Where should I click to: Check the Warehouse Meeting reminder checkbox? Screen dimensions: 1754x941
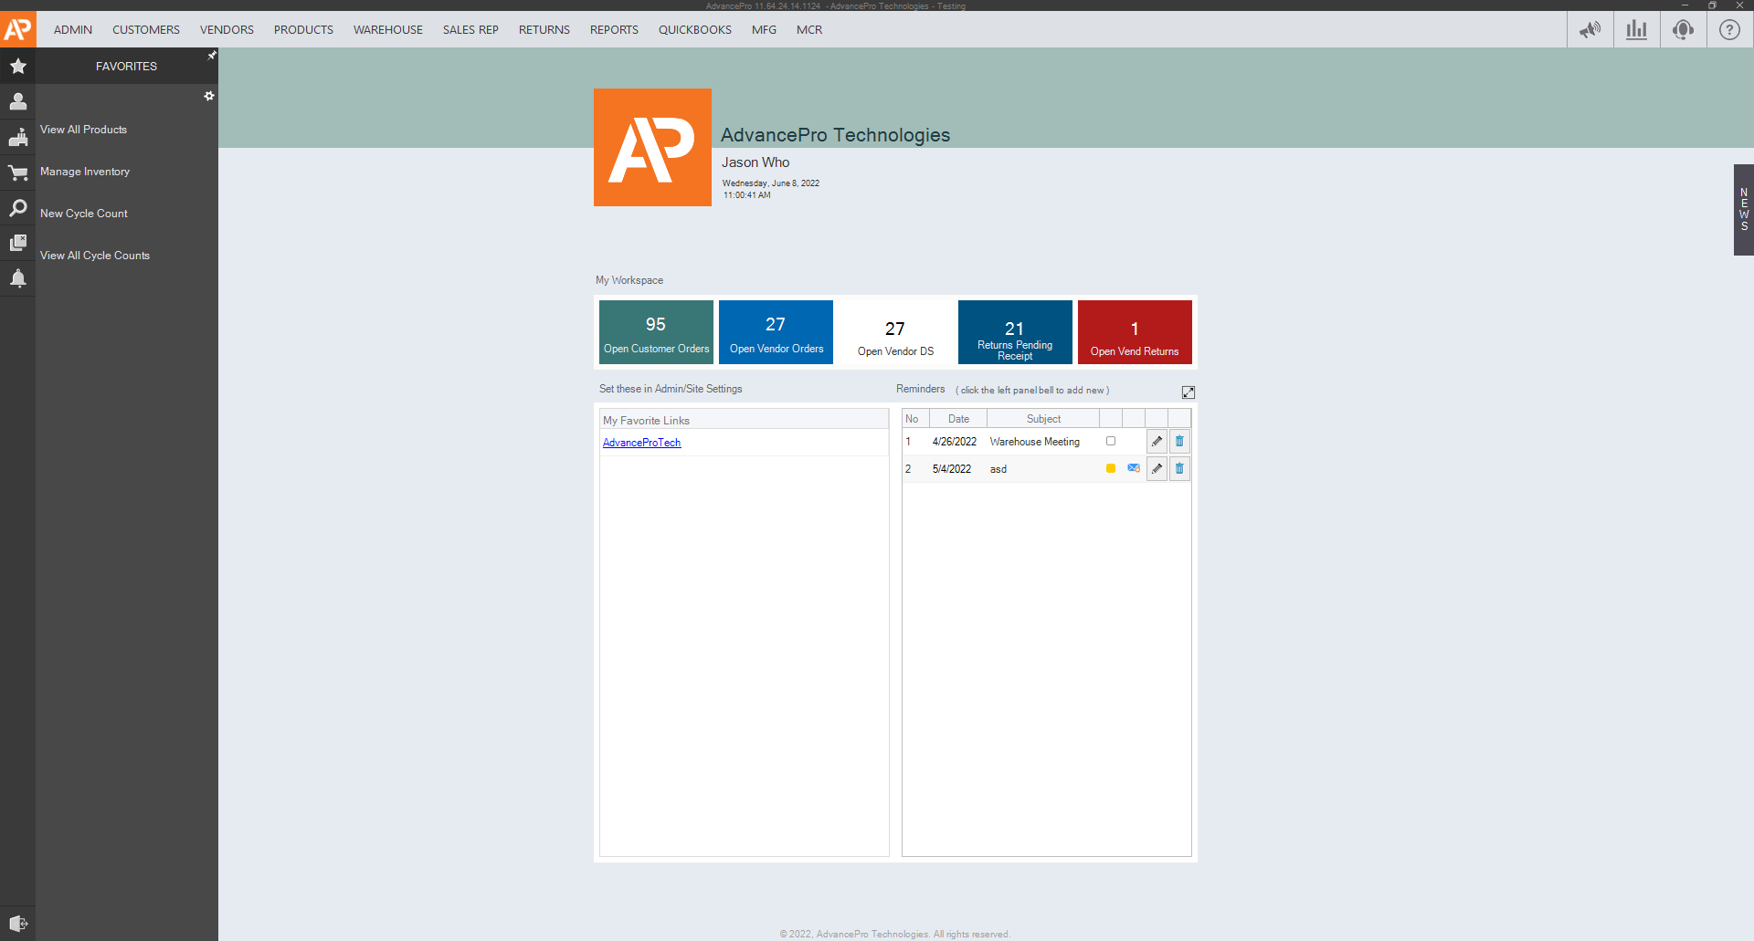point(1111,441)
